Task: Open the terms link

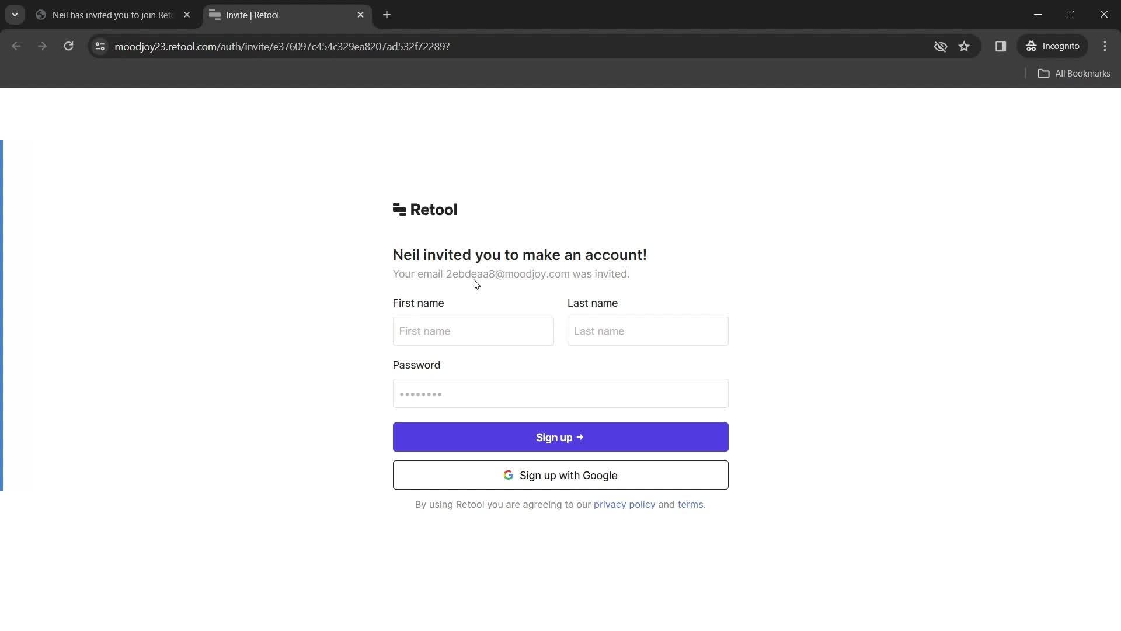Action: click(690, 504)
